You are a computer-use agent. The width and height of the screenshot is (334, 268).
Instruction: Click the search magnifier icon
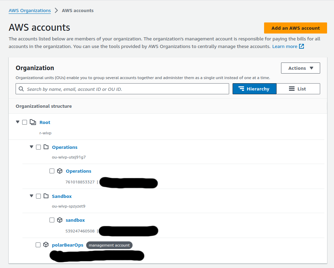click(x=21, y=89)
